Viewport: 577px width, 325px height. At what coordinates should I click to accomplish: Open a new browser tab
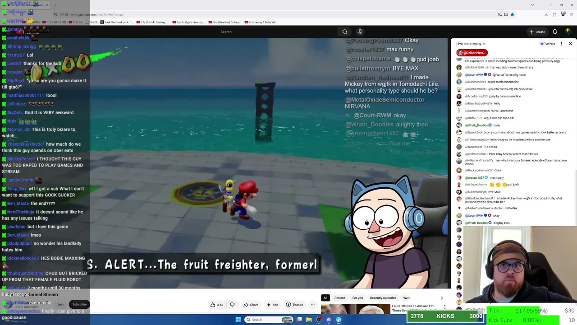coord(55,5)
